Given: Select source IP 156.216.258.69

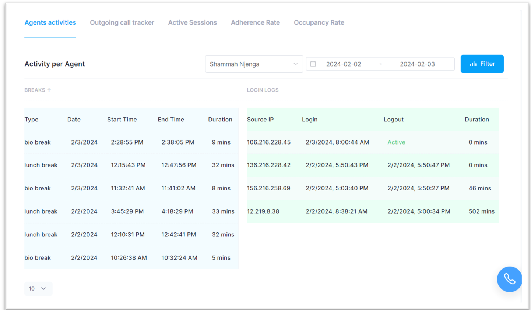Looking at the screenshot, I should pos(268,188).
